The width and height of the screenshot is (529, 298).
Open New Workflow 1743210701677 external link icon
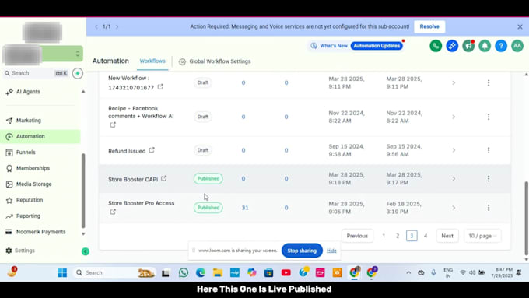(x=160, y=86)
